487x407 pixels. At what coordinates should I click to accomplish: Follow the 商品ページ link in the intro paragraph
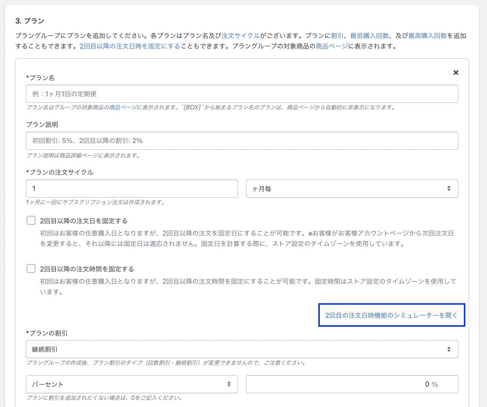pos(332,46)
